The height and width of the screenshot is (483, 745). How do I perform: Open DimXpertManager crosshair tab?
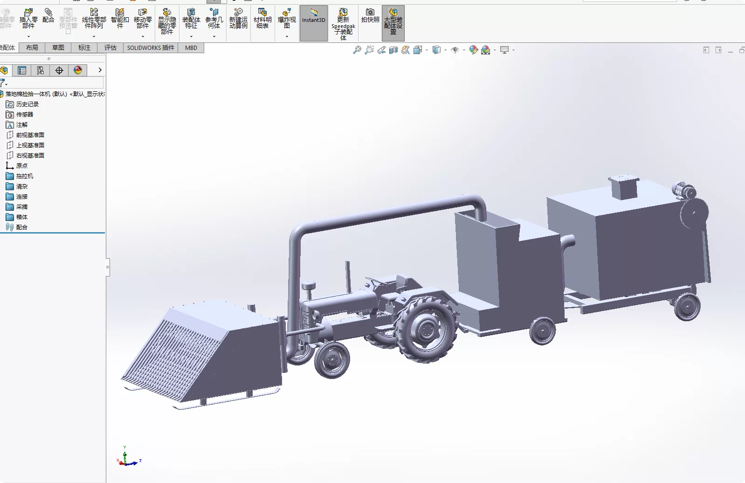59,70
